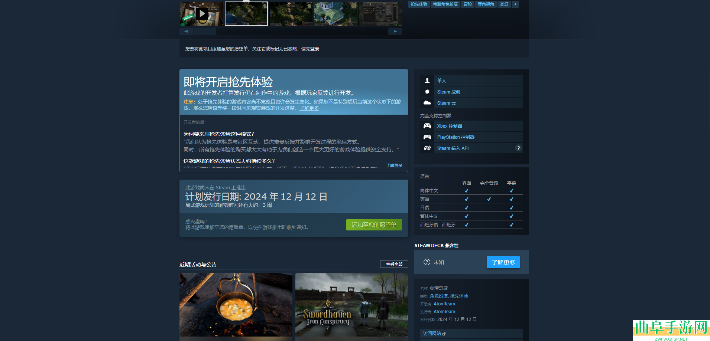
Task: Open the soup pot announcement image
Action: pyautogui.click(x=236, y=305)
